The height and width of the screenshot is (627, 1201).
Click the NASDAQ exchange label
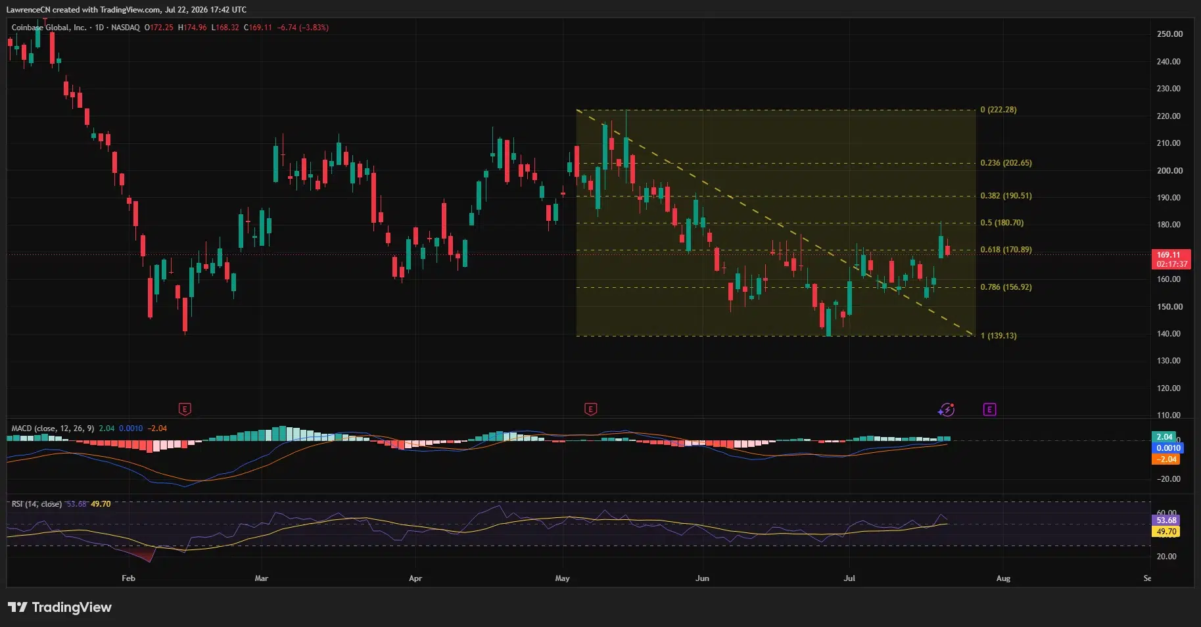point(126,28)
